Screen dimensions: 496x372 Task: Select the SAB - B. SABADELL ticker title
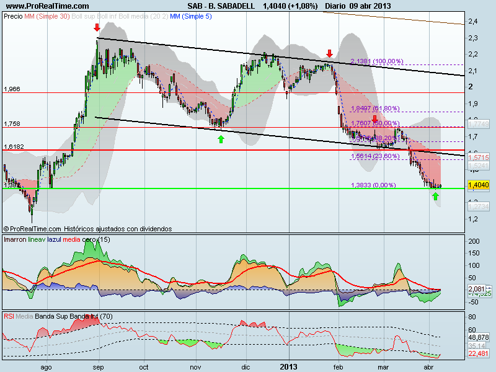pos(221,6)
